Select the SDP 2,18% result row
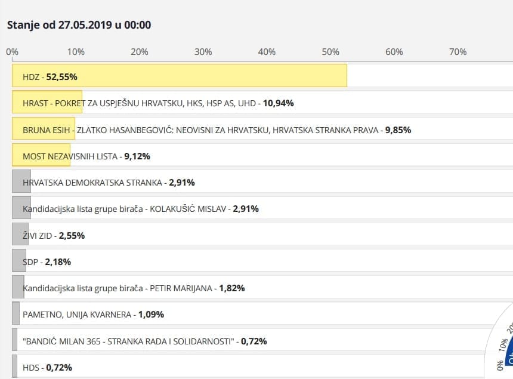Viewport: 513px width, 379px height. tap(47, 261)
